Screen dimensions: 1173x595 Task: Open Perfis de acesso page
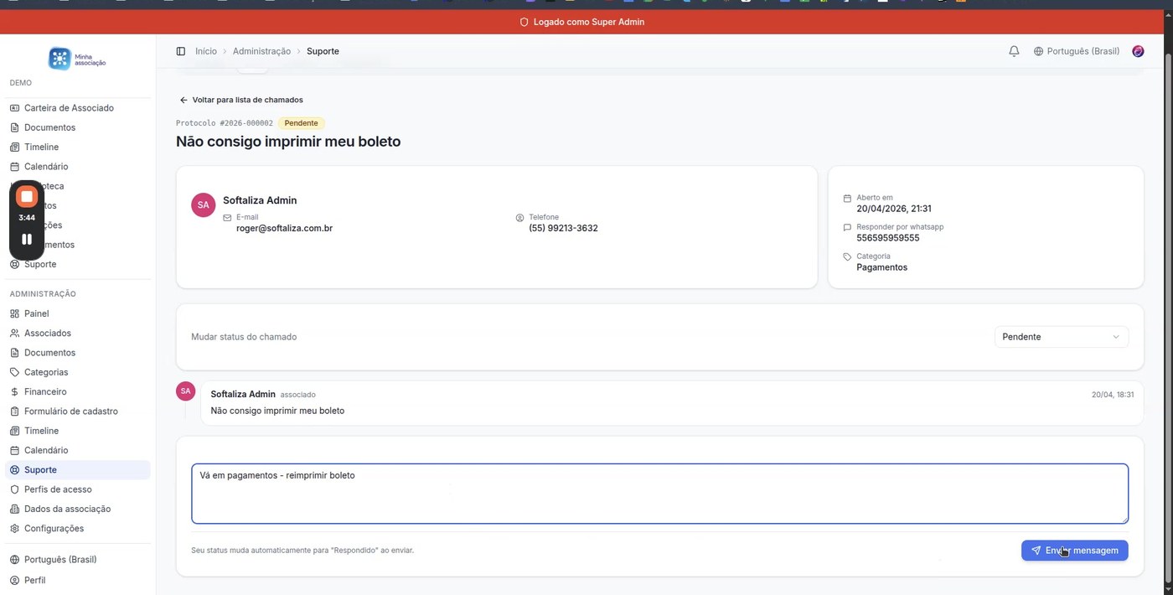pyautogui.click(x=58, y=489)
